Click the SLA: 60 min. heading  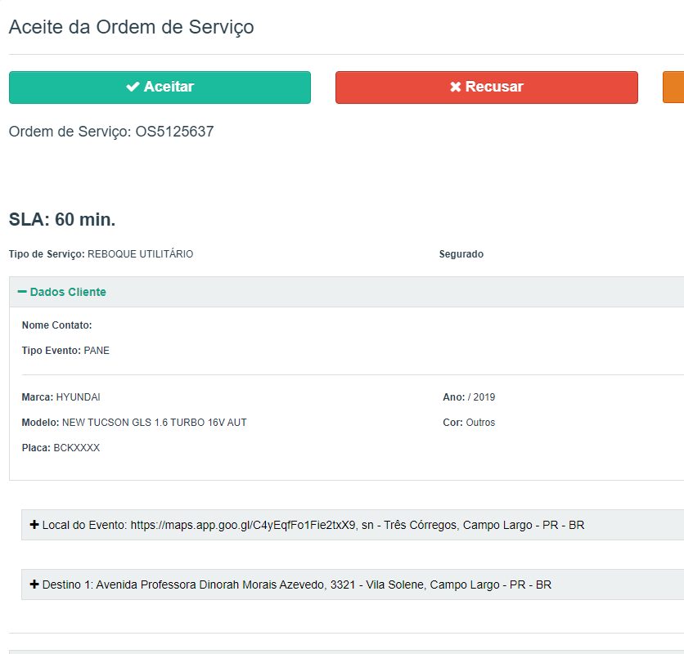pyautogui.click(x=62, y=219)
